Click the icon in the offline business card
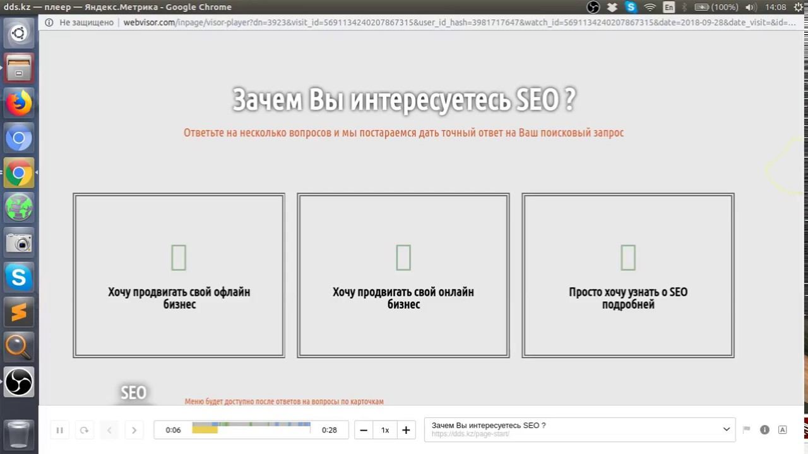808x454 pixels. click(x=179, y=257)
